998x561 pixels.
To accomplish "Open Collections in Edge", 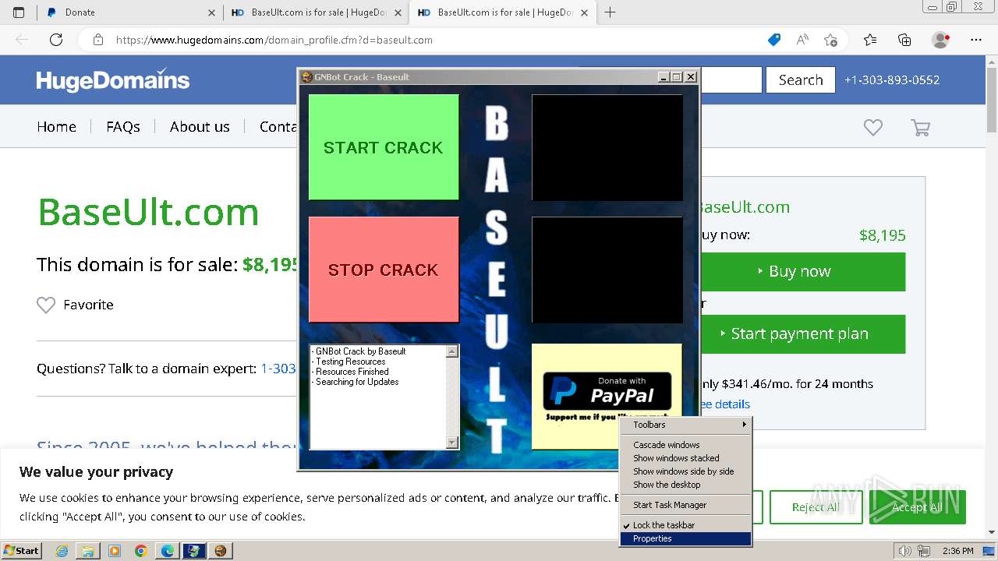I will pyautogui.click(x=904, y=40).
